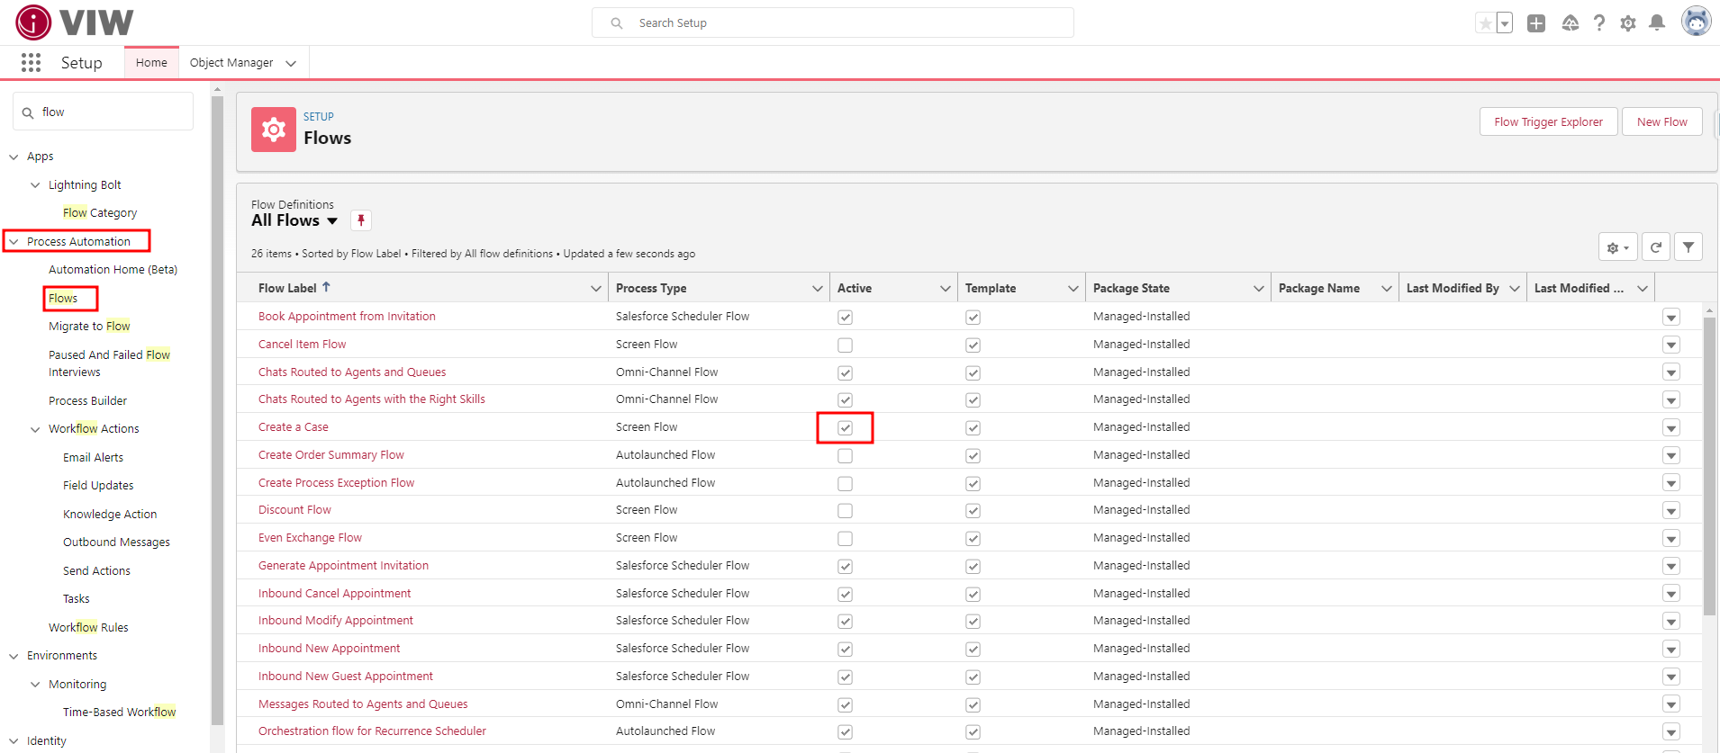Switch to the Home tab
Image resolution: width=1720 pixels, height=753 pixels.
pos(151,62)
